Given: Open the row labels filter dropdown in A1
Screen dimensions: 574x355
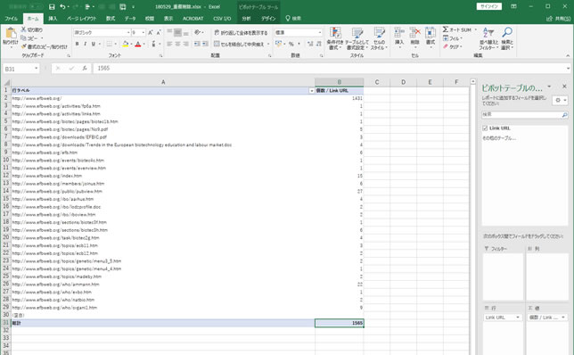Looking at the screenshot, I should (312, 90).
